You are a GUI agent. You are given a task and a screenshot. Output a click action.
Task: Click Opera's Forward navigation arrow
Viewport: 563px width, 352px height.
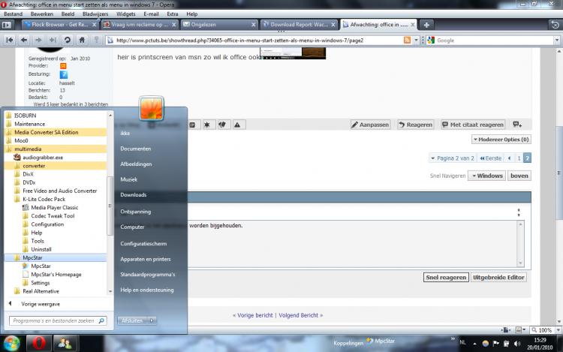pos(38,40)
